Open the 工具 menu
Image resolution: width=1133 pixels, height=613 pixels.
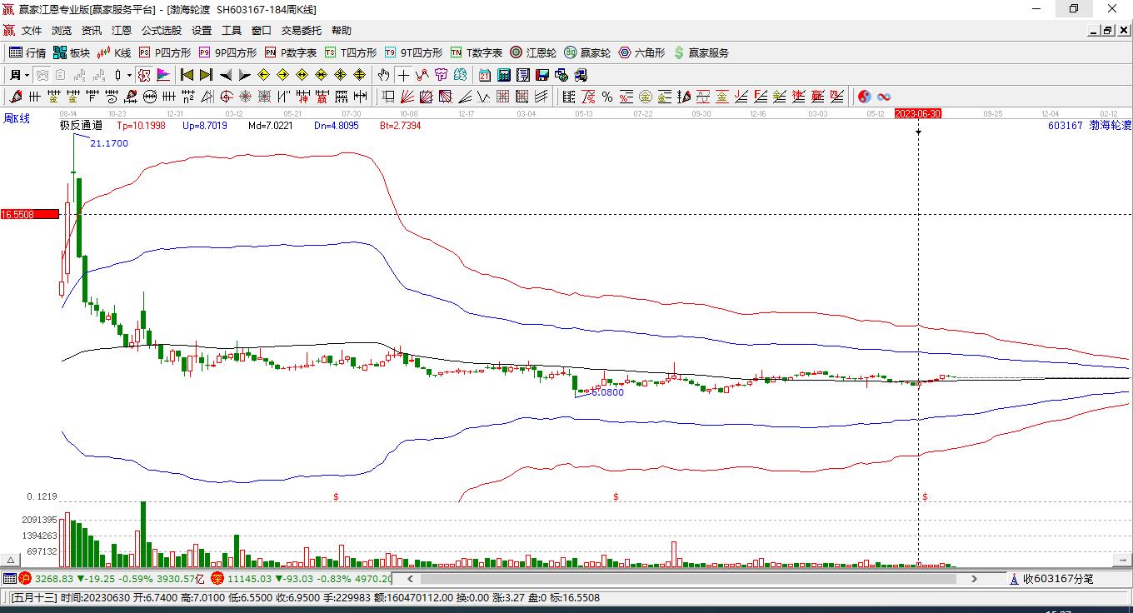232,31
